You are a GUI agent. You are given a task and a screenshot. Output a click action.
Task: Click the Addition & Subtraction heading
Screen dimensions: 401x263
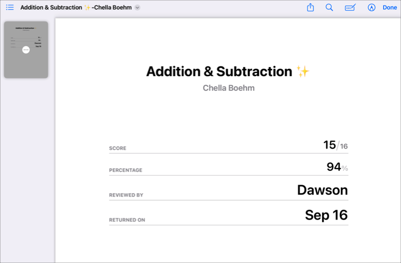point(227,71)
